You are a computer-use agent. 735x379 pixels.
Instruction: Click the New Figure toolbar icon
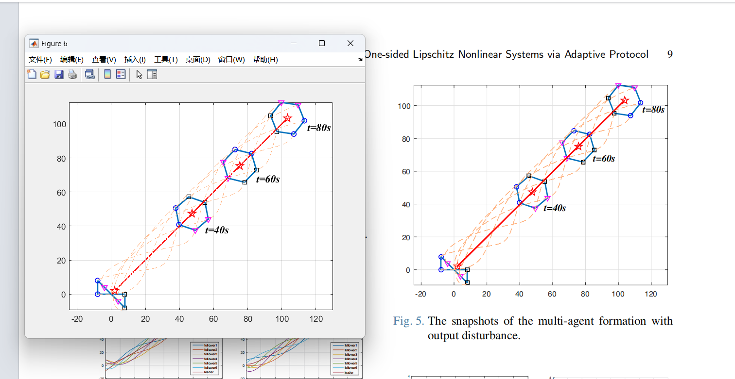coord(32,75)
